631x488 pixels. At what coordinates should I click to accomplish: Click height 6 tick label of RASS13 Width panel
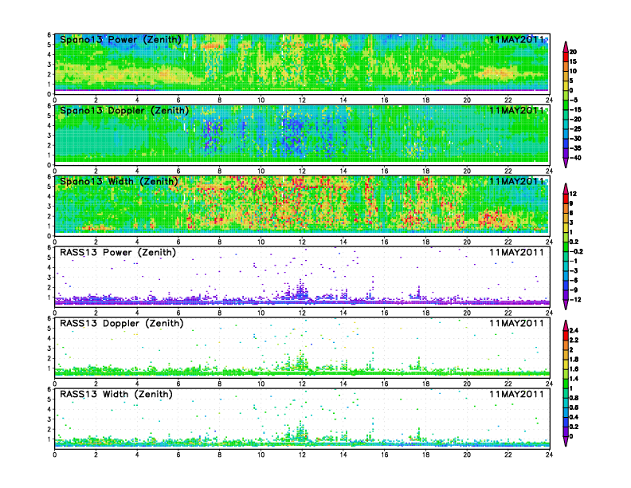pyautogui.click(x=49, y=389)
